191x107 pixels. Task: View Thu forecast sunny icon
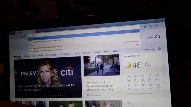coord(143,80)
